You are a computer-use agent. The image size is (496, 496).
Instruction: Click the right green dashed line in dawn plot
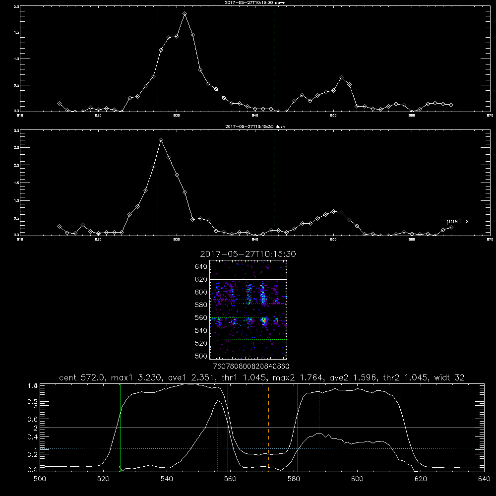pos(274,59)
